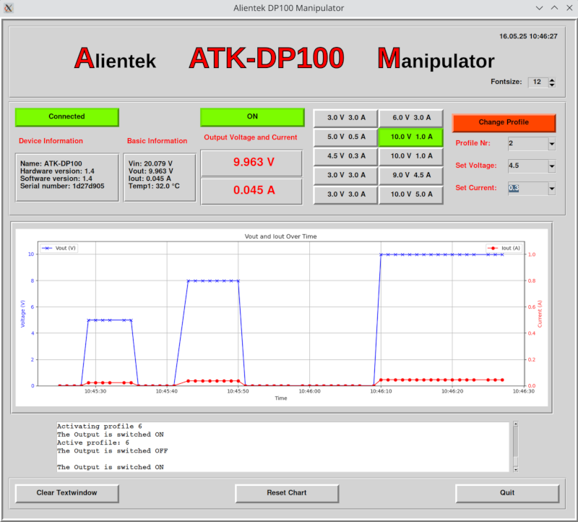This screenshot has height=522, width=578.
Task: Select the 10.0 V 5.0 A preset
Action: (410, 195)
